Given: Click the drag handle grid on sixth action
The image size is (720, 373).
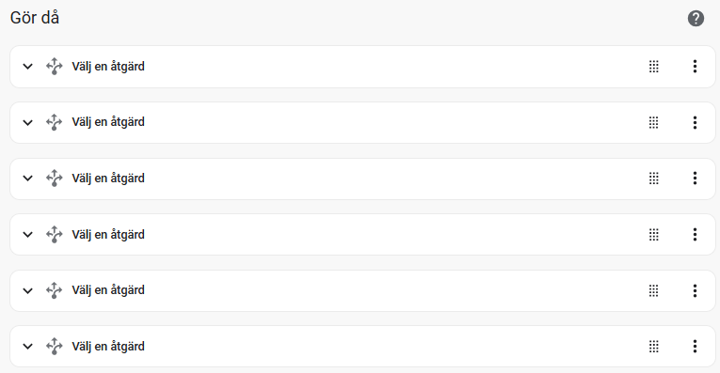Looking at the screenshot, I should click(654, 347).
